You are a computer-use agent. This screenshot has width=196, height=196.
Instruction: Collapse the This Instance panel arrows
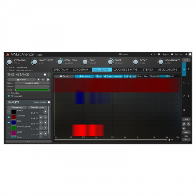(x=49, y=74)
